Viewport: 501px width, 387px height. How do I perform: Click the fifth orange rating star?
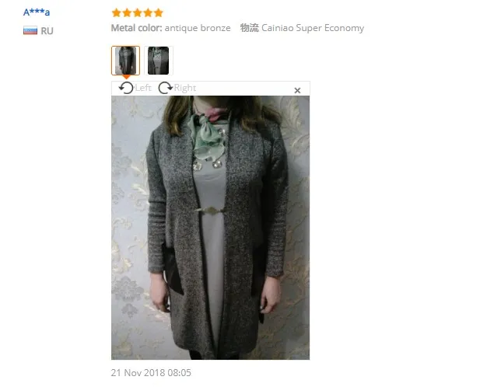click(159, 12)
